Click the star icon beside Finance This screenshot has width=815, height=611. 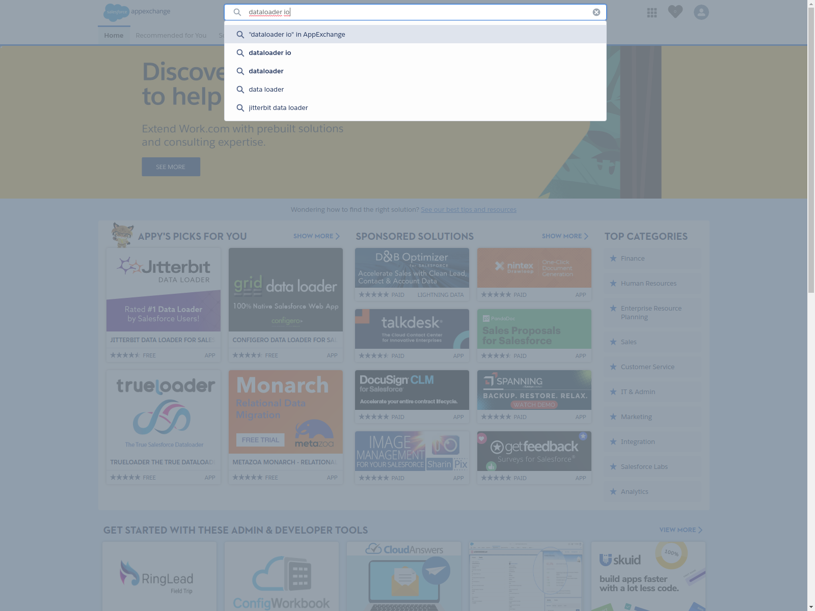pos(613,259)
